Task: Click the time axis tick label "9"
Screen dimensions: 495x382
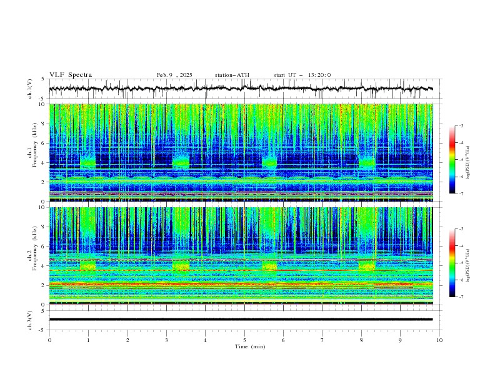Action: [400, 340]
